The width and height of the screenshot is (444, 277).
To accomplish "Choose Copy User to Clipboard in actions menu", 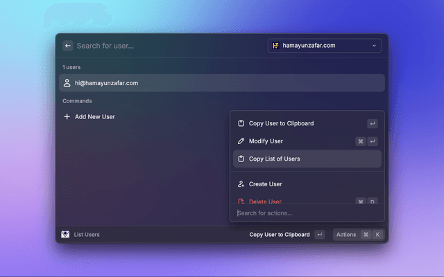I will tap(281, 123).
